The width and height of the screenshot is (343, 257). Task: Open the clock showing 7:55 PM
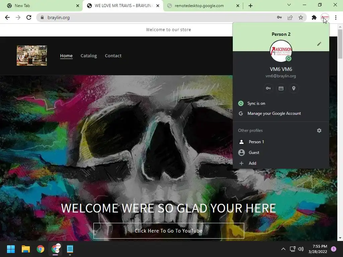point(318,249)
